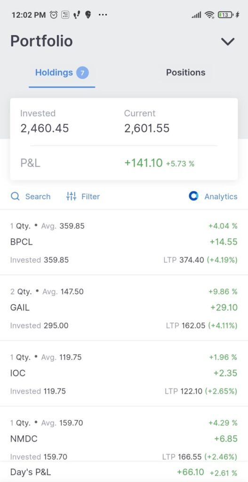Tap the Day's P&L bar

click(x=124, y=472)
